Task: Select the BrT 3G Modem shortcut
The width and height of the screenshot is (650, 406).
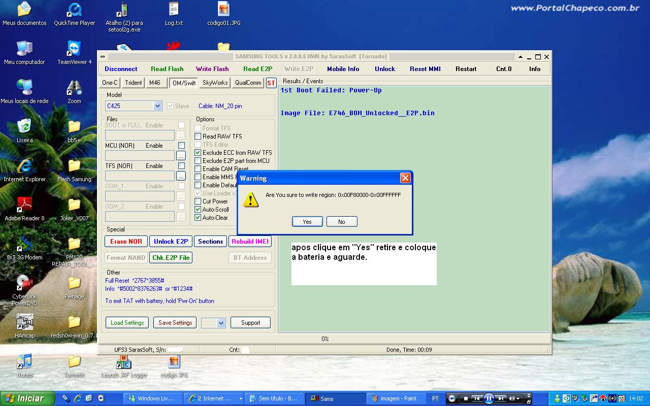Action: tap(24, 248)
